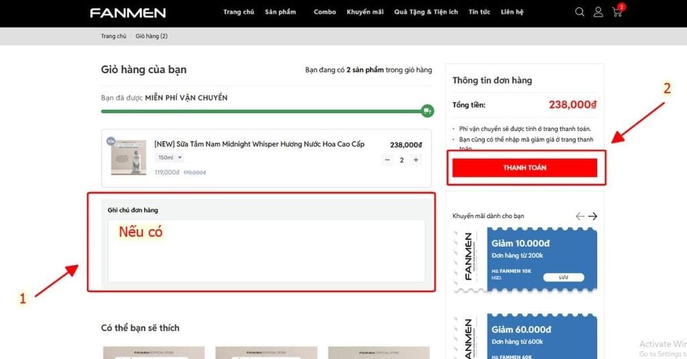Screen dimensions: 687x359
Task: Click Trang chủ breadcrumb link
Action: coord(113,36)
